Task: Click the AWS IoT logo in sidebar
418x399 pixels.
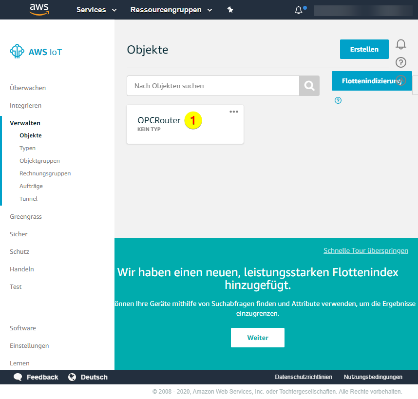Action: pyautogui.click(x=36, y=52)
